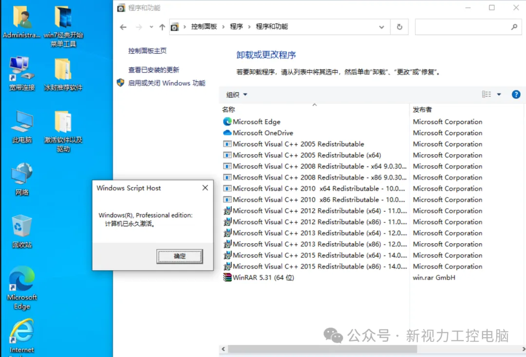
Task: Open the Administrator folder desktop icon
Action: point(22,22)
